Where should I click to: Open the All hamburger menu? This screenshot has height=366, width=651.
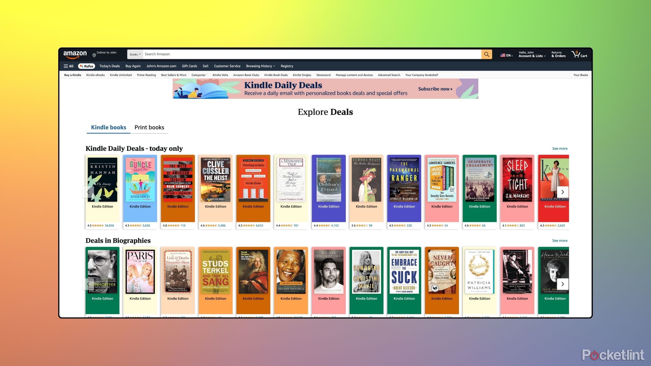pyautogui.click(x=68, y=66)
